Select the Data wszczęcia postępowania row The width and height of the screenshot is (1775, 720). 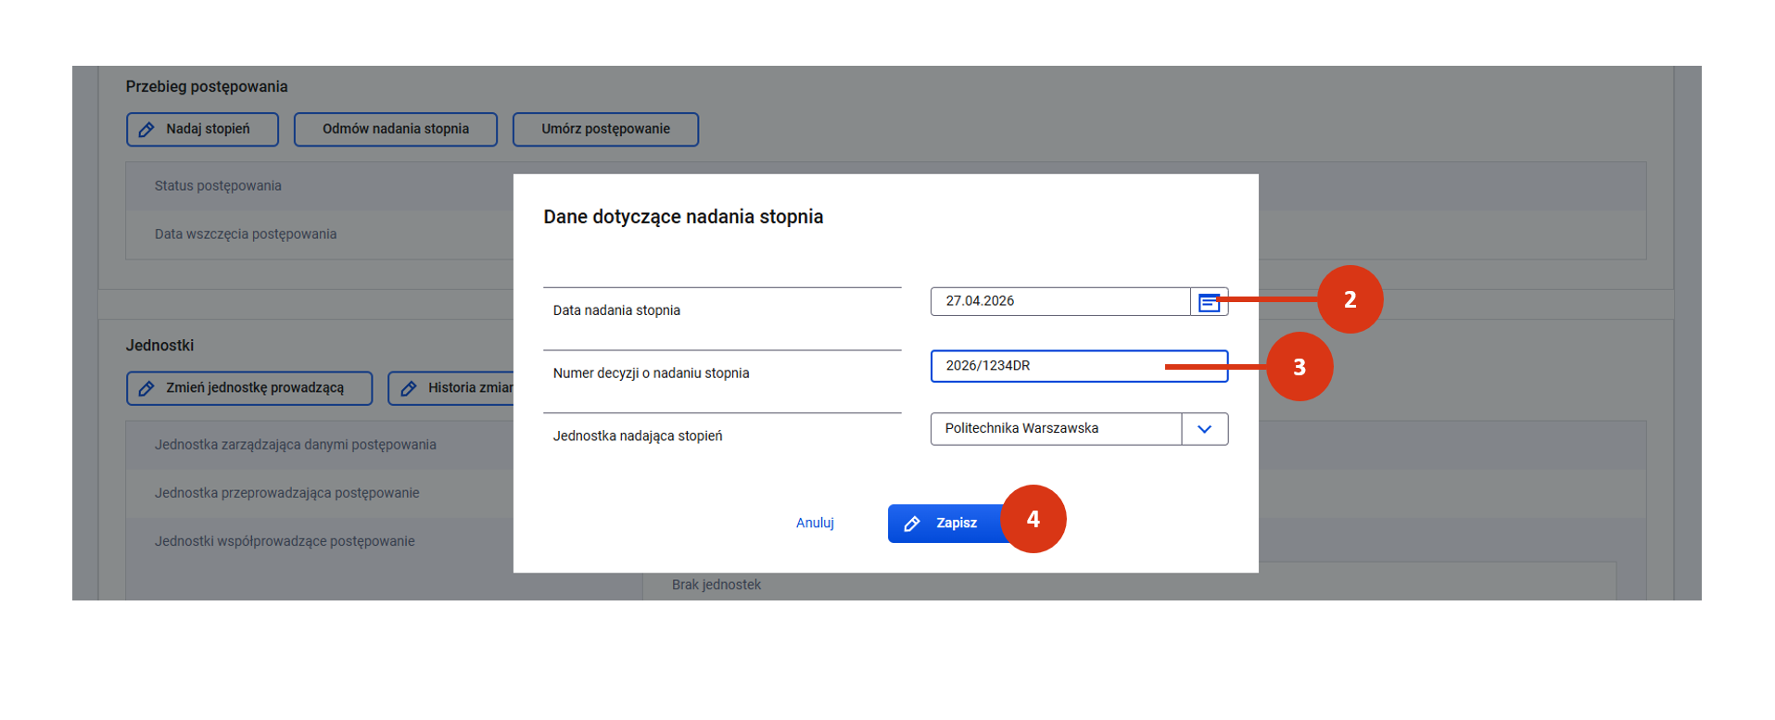coord(246,234)
